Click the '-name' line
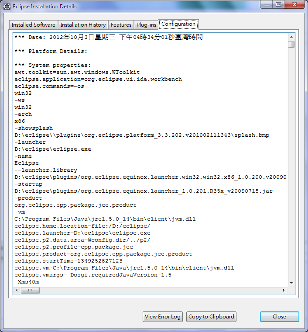 (23, 156)
